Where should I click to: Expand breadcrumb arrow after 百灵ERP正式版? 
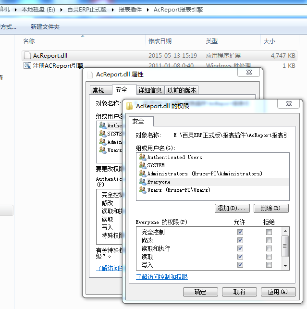point(113,10)
